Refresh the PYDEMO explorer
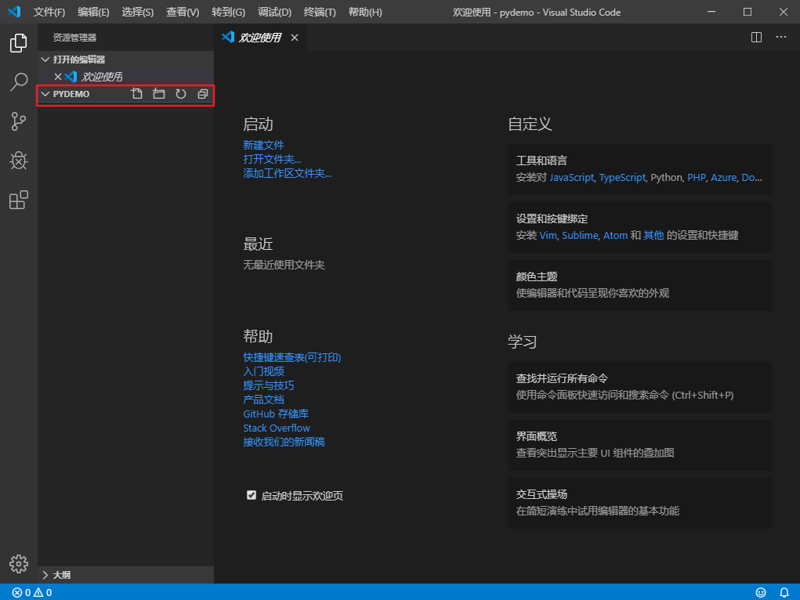Screen dimensions: 800x600 181,94
